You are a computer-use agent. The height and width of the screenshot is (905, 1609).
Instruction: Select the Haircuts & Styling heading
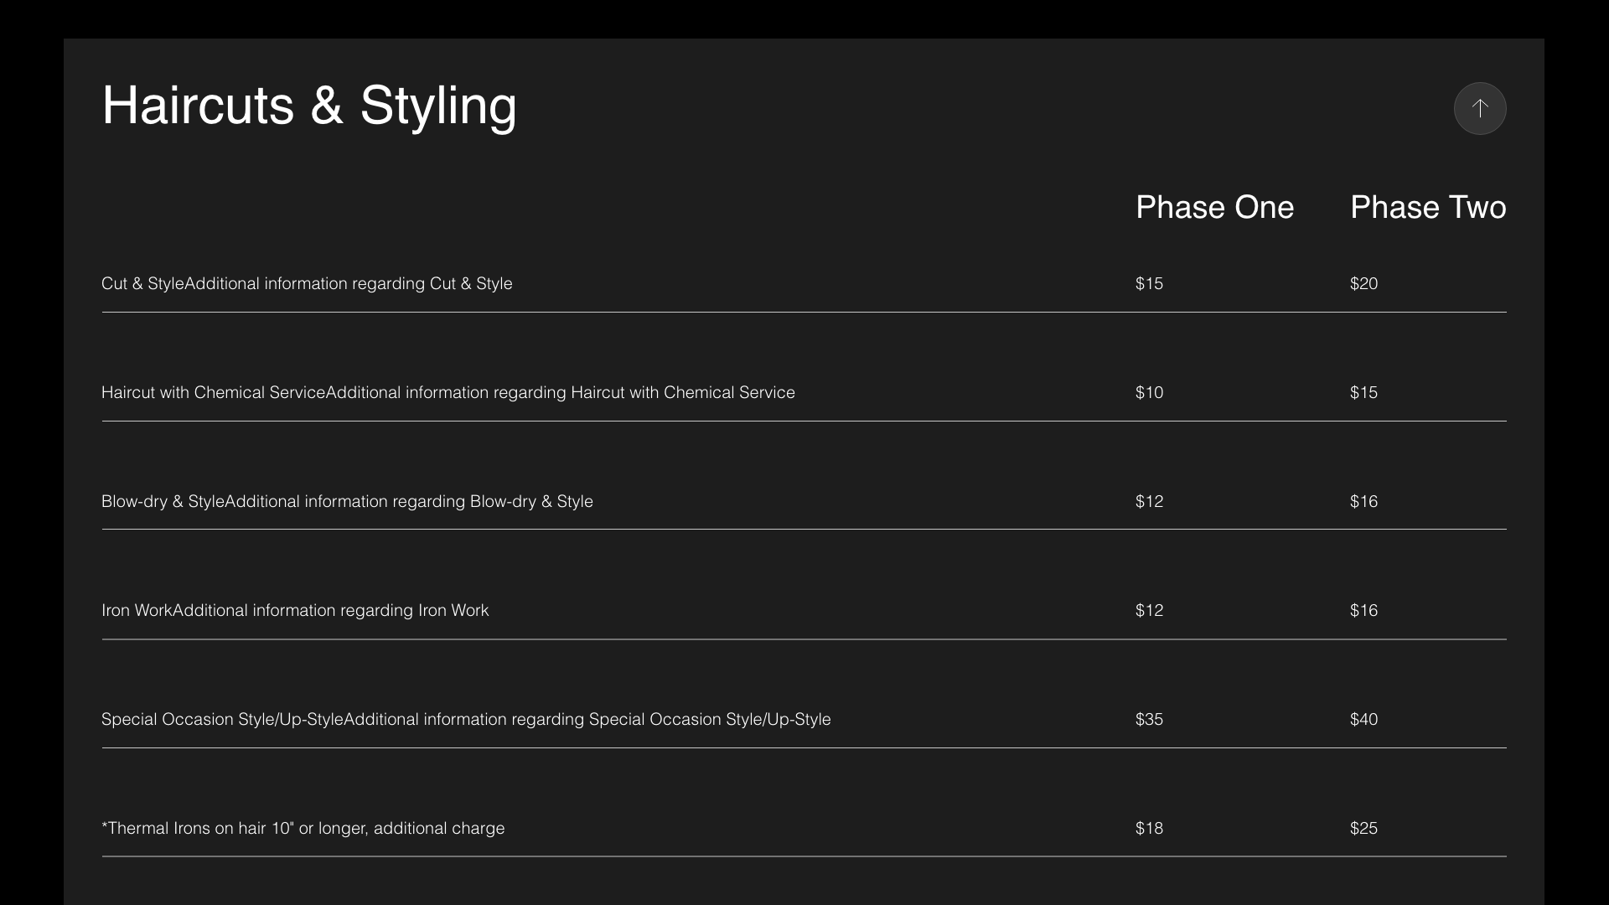coord(309,106)
